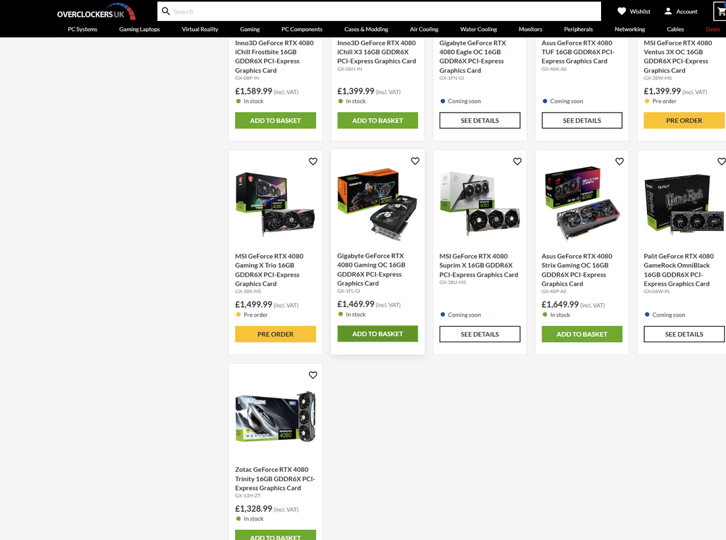Add Gigabyte Gaming OC to basket
Viewport: 726px width, 540px height.
click(x=378, y=333)
